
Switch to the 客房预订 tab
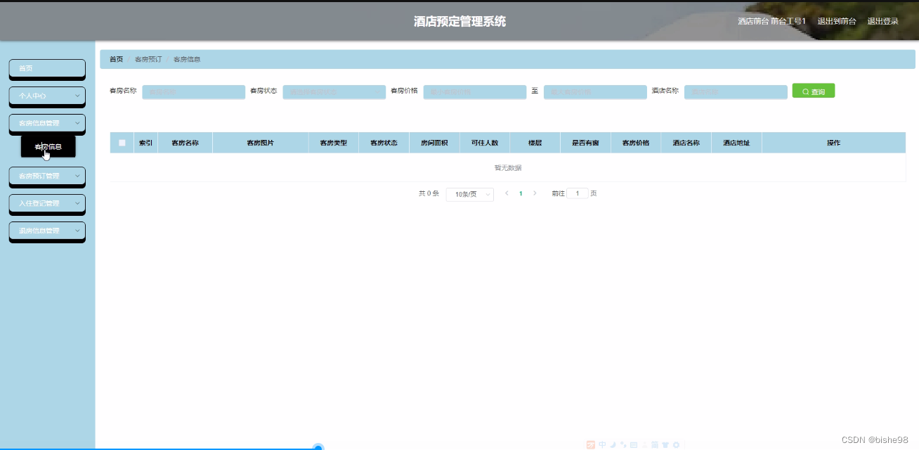[148, 59]
